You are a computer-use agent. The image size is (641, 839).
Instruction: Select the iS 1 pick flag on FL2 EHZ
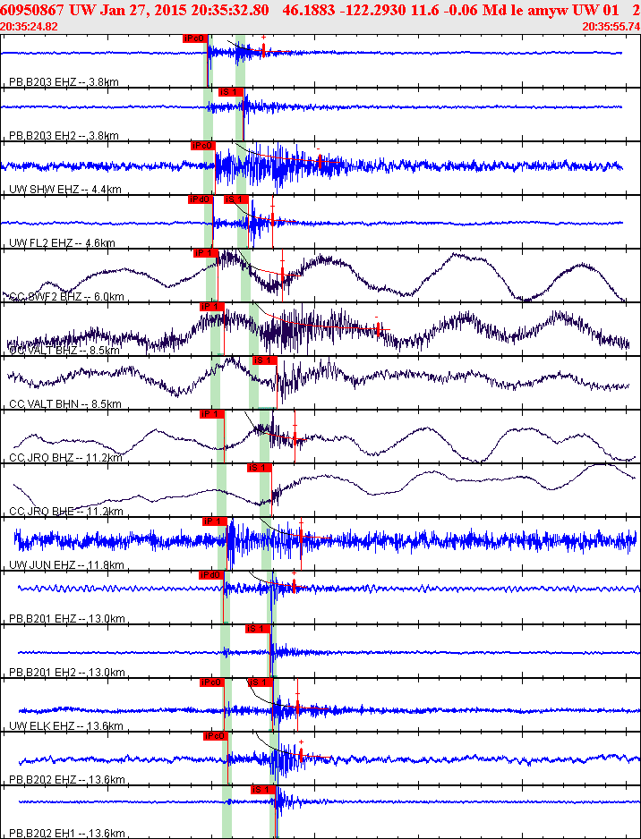pos(236,199)
